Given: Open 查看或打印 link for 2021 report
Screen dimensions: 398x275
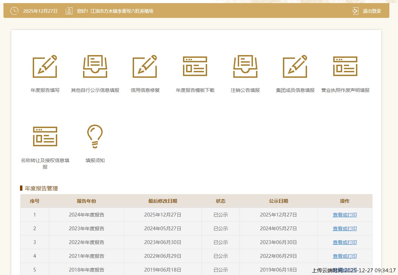Looking at the screenshot, I should [345, 256].
